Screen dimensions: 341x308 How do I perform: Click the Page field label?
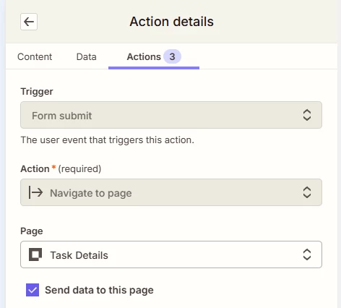[32, 231]
